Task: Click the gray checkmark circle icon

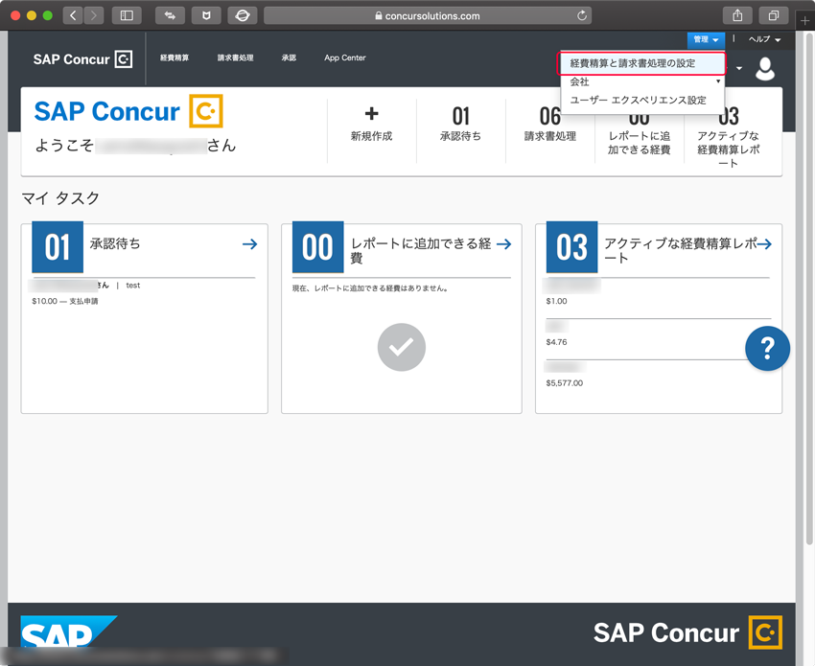Action: click(x=401, y=347)
